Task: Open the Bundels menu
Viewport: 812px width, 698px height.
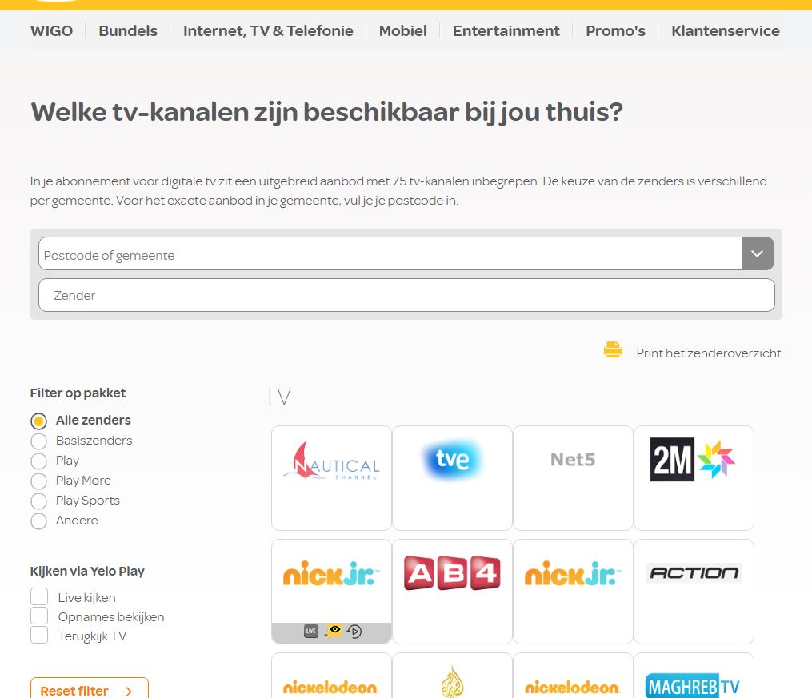Action: tap(128, 31)
